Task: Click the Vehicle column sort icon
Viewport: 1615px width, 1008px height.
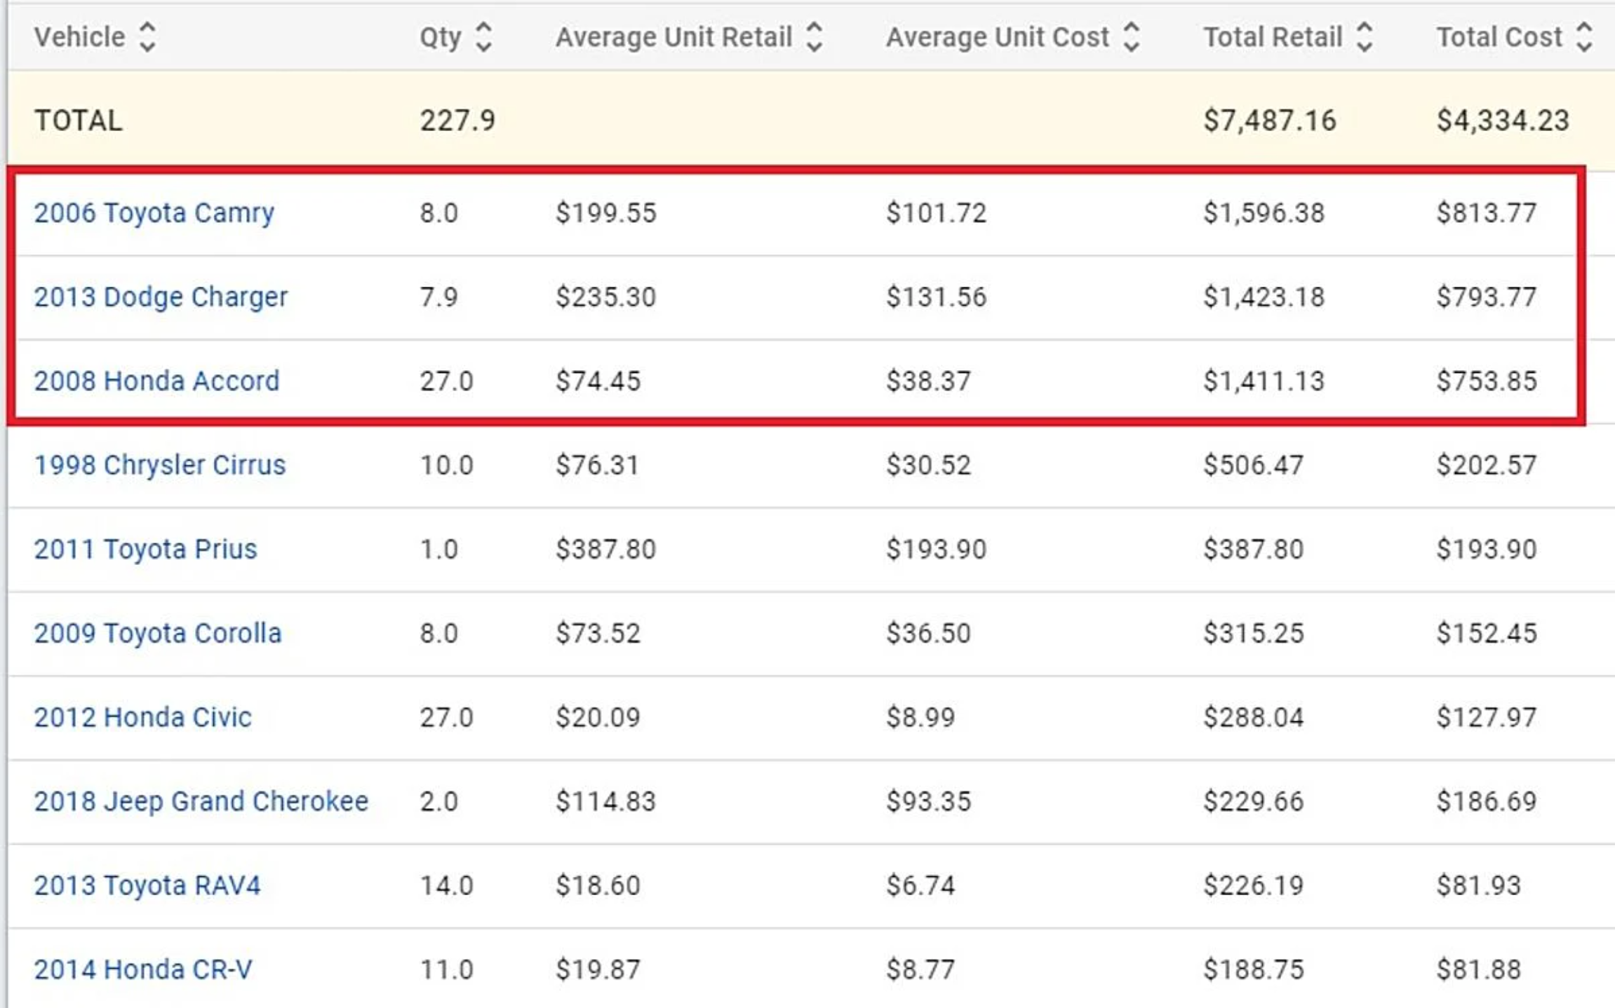Action: (x=147, y=37)
